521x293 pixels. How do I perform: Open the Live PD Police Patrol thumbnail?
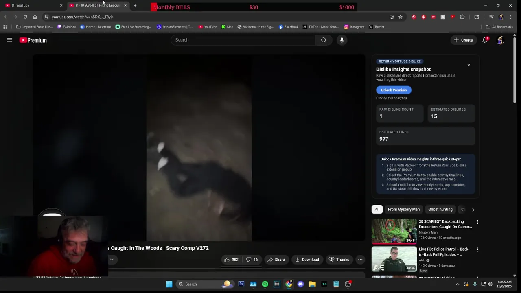click(x=394, y=259)
